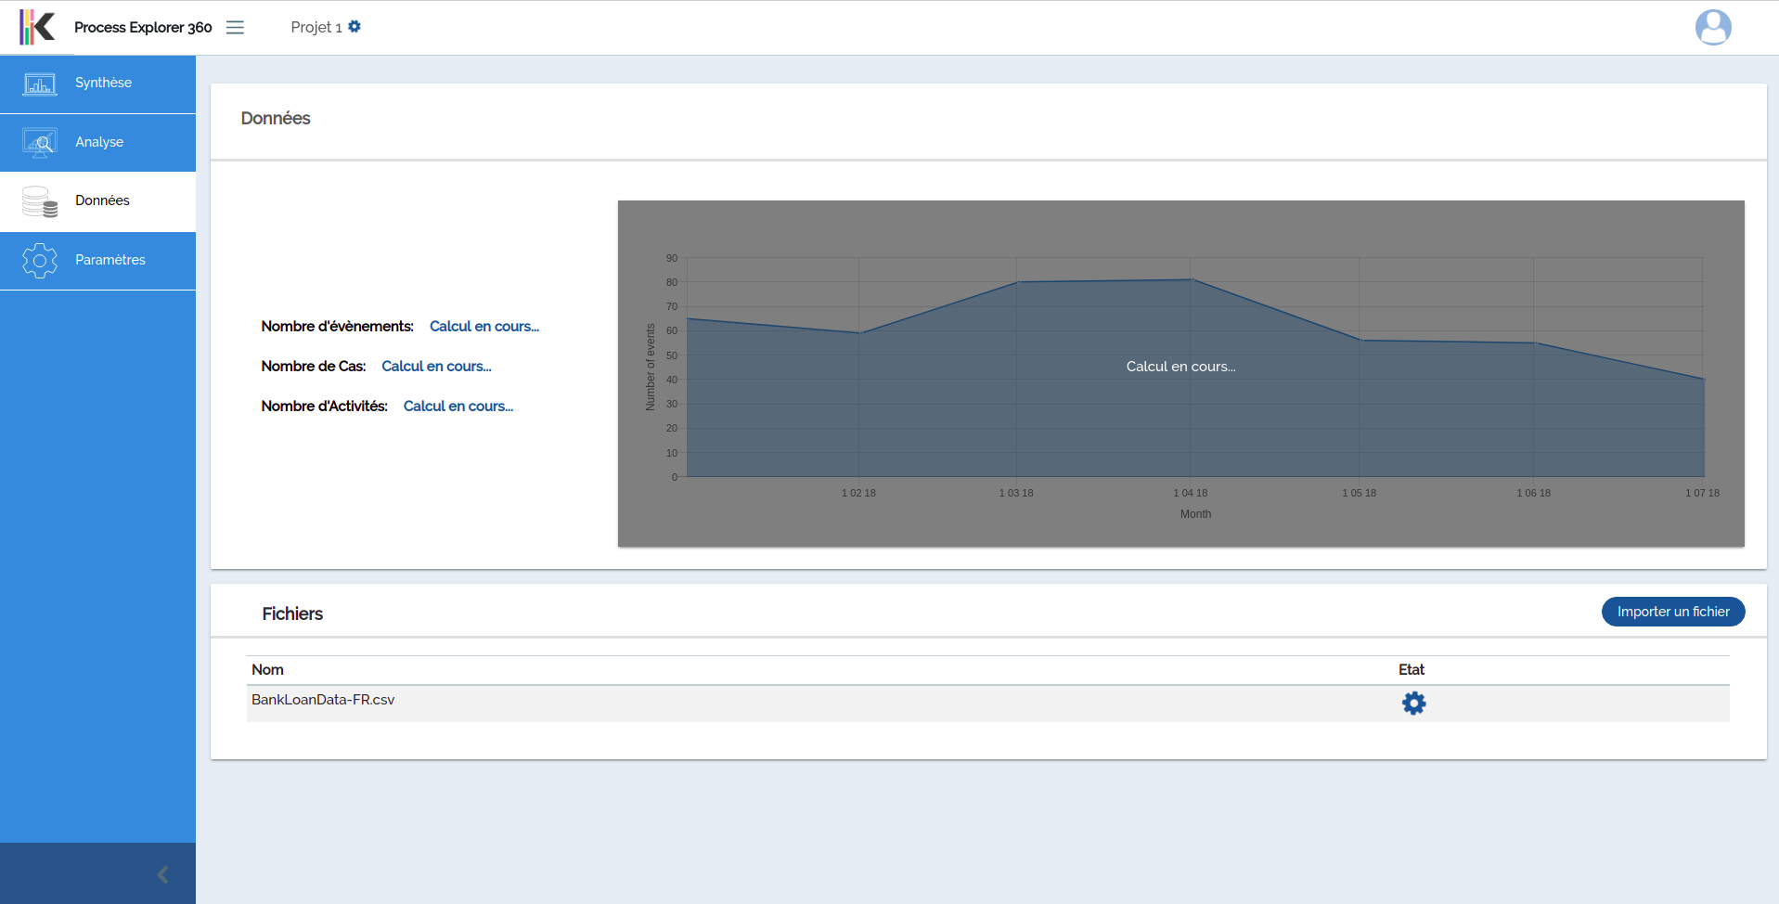The image size is (1779, 904).
Task: Click the Paramètres gear icon
Action: [x=40, y=261]
